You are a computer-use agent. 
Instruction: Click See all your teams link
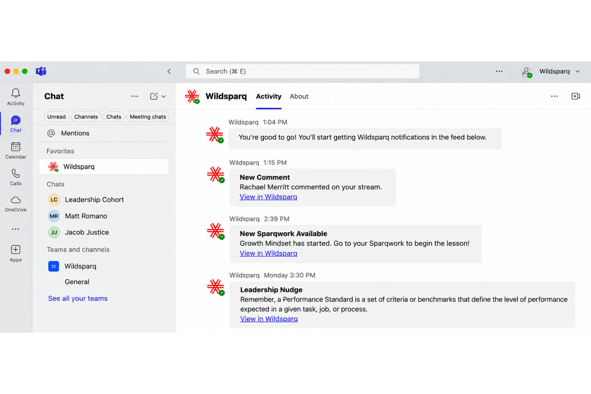tap(78, 299)
